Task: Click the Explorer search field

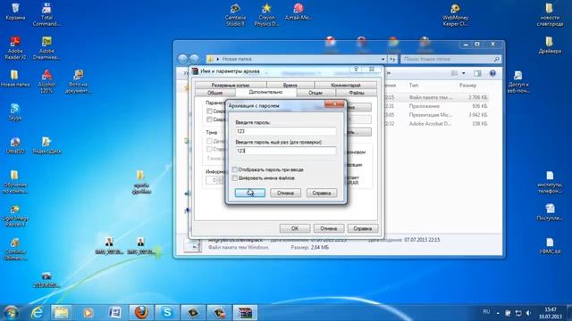Action: 450,59
